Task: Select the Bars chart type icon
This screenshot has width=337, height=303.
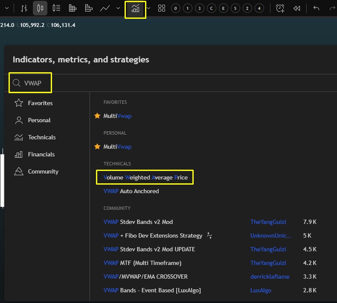Action: point(24,9)
